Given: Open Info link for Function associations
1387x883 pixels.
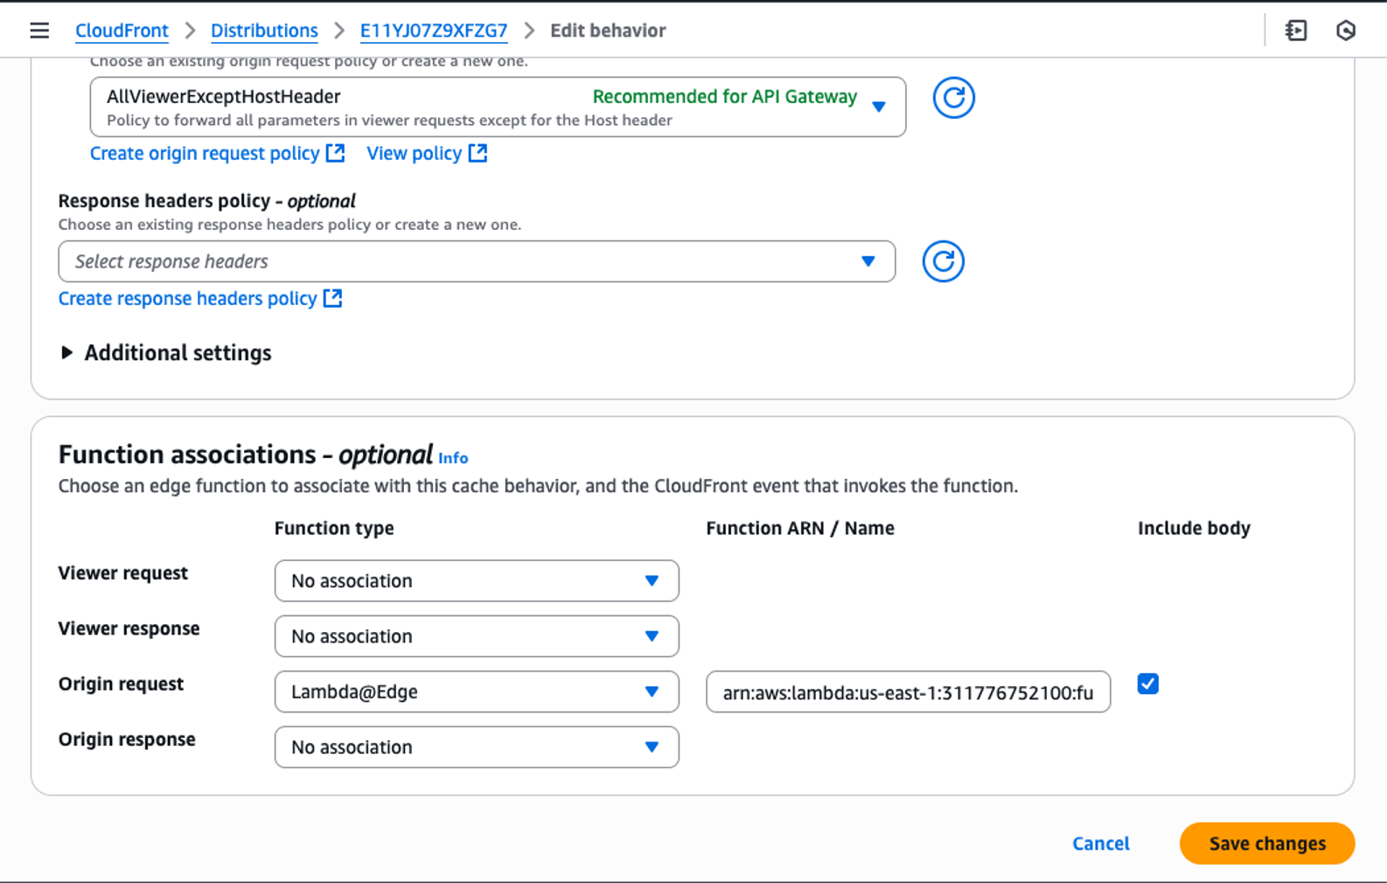Looking at the screenshot, I should [x=453, y=458].
